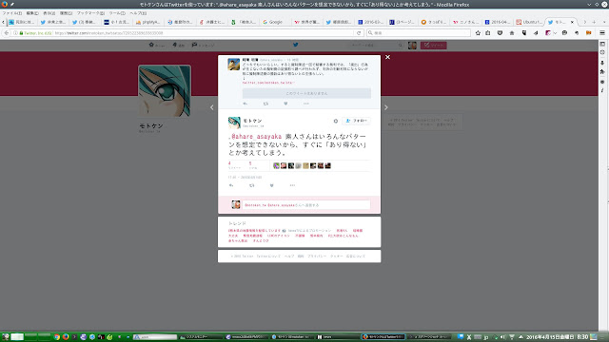Screen dimensions: 609x342
Task: List all tabs dropdown arrow
Action: click(604, 22)
